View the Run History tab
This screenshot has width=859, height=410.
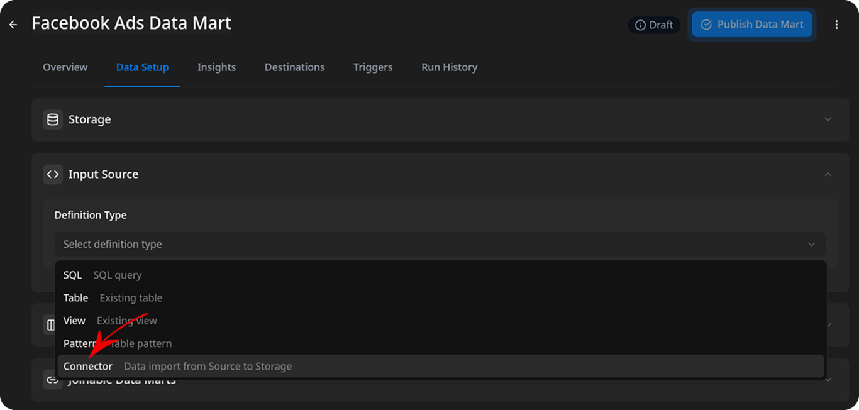[450, 67]
